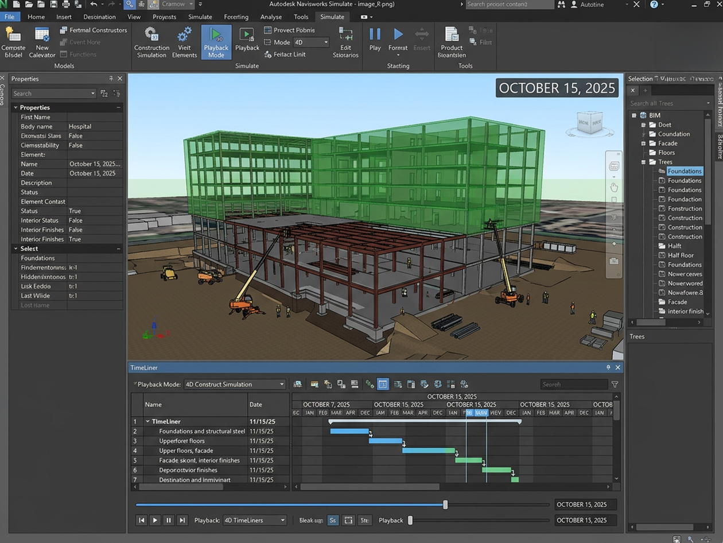Open the View ribbon tab
Viewport: 723px width, 543px height.
[x=134, y=17]
